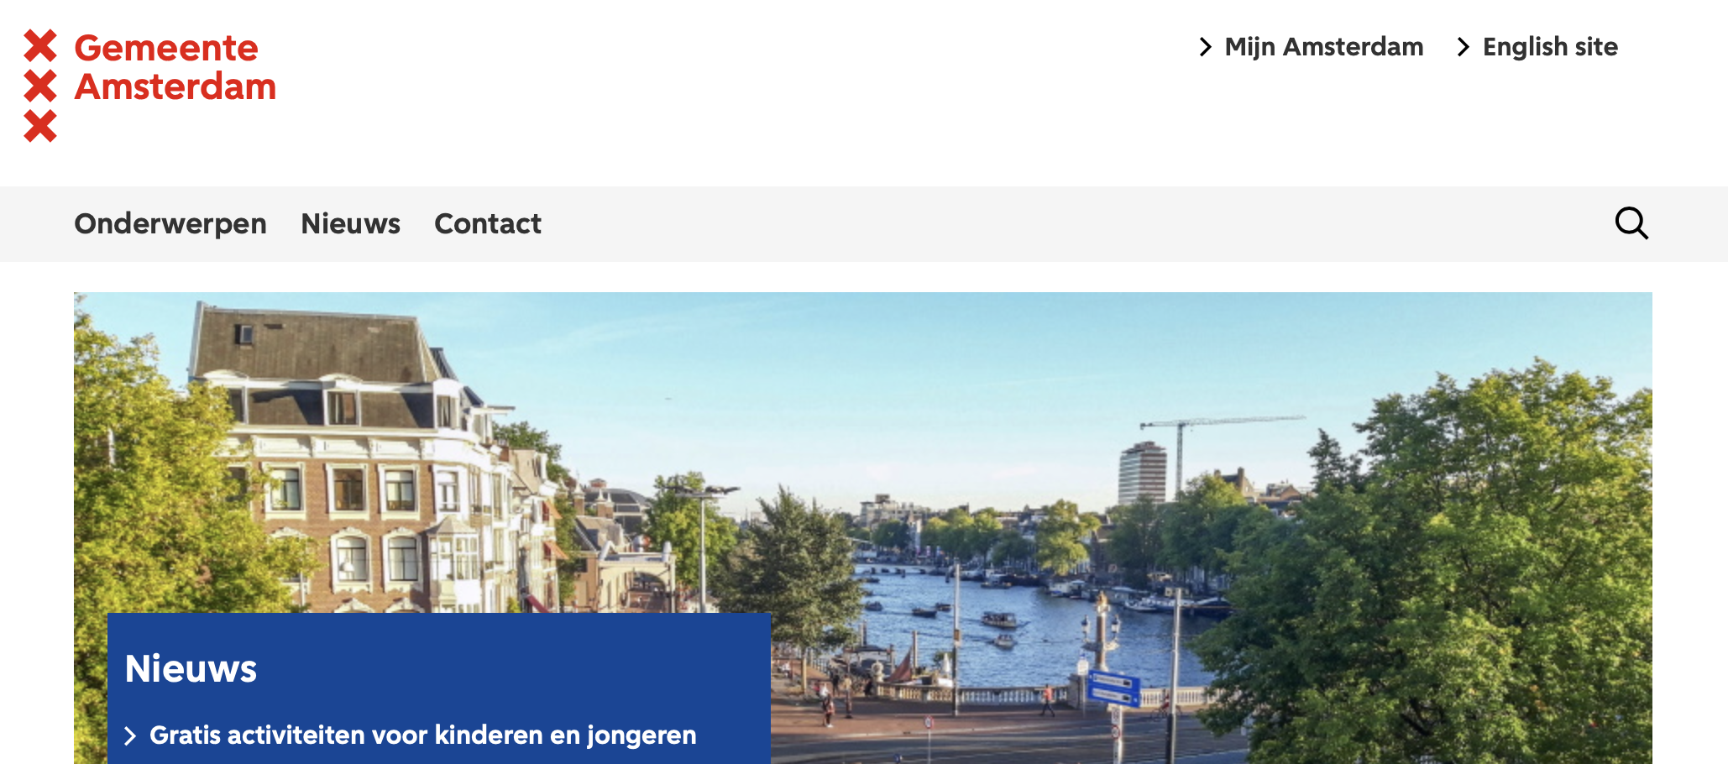Open the Contact menu item
This screenshot has height=764, width=1728.
(488, 224)
